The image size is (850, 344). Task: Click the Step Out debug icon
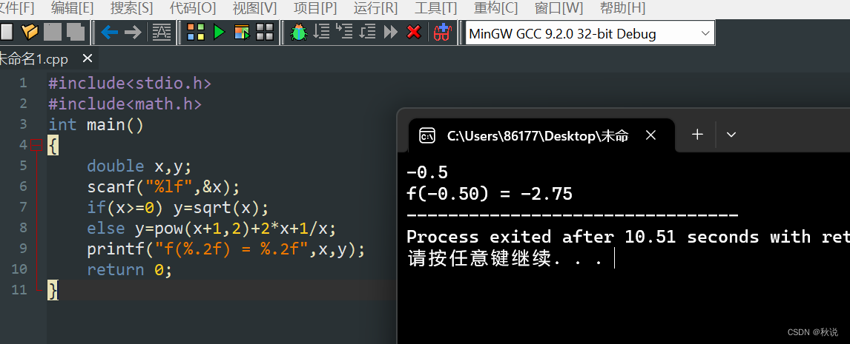[x=368, y=32]
